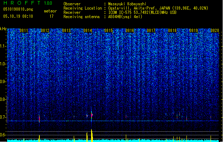Click the file name 0510190810.png
This screenshot has height=142, width=223.
pyautogui.click(x=18, y=9)
